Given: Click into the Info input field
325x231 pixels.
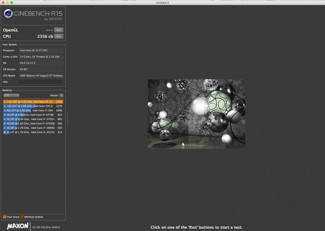Looking at the screenshot, I should tap(41, 82).
